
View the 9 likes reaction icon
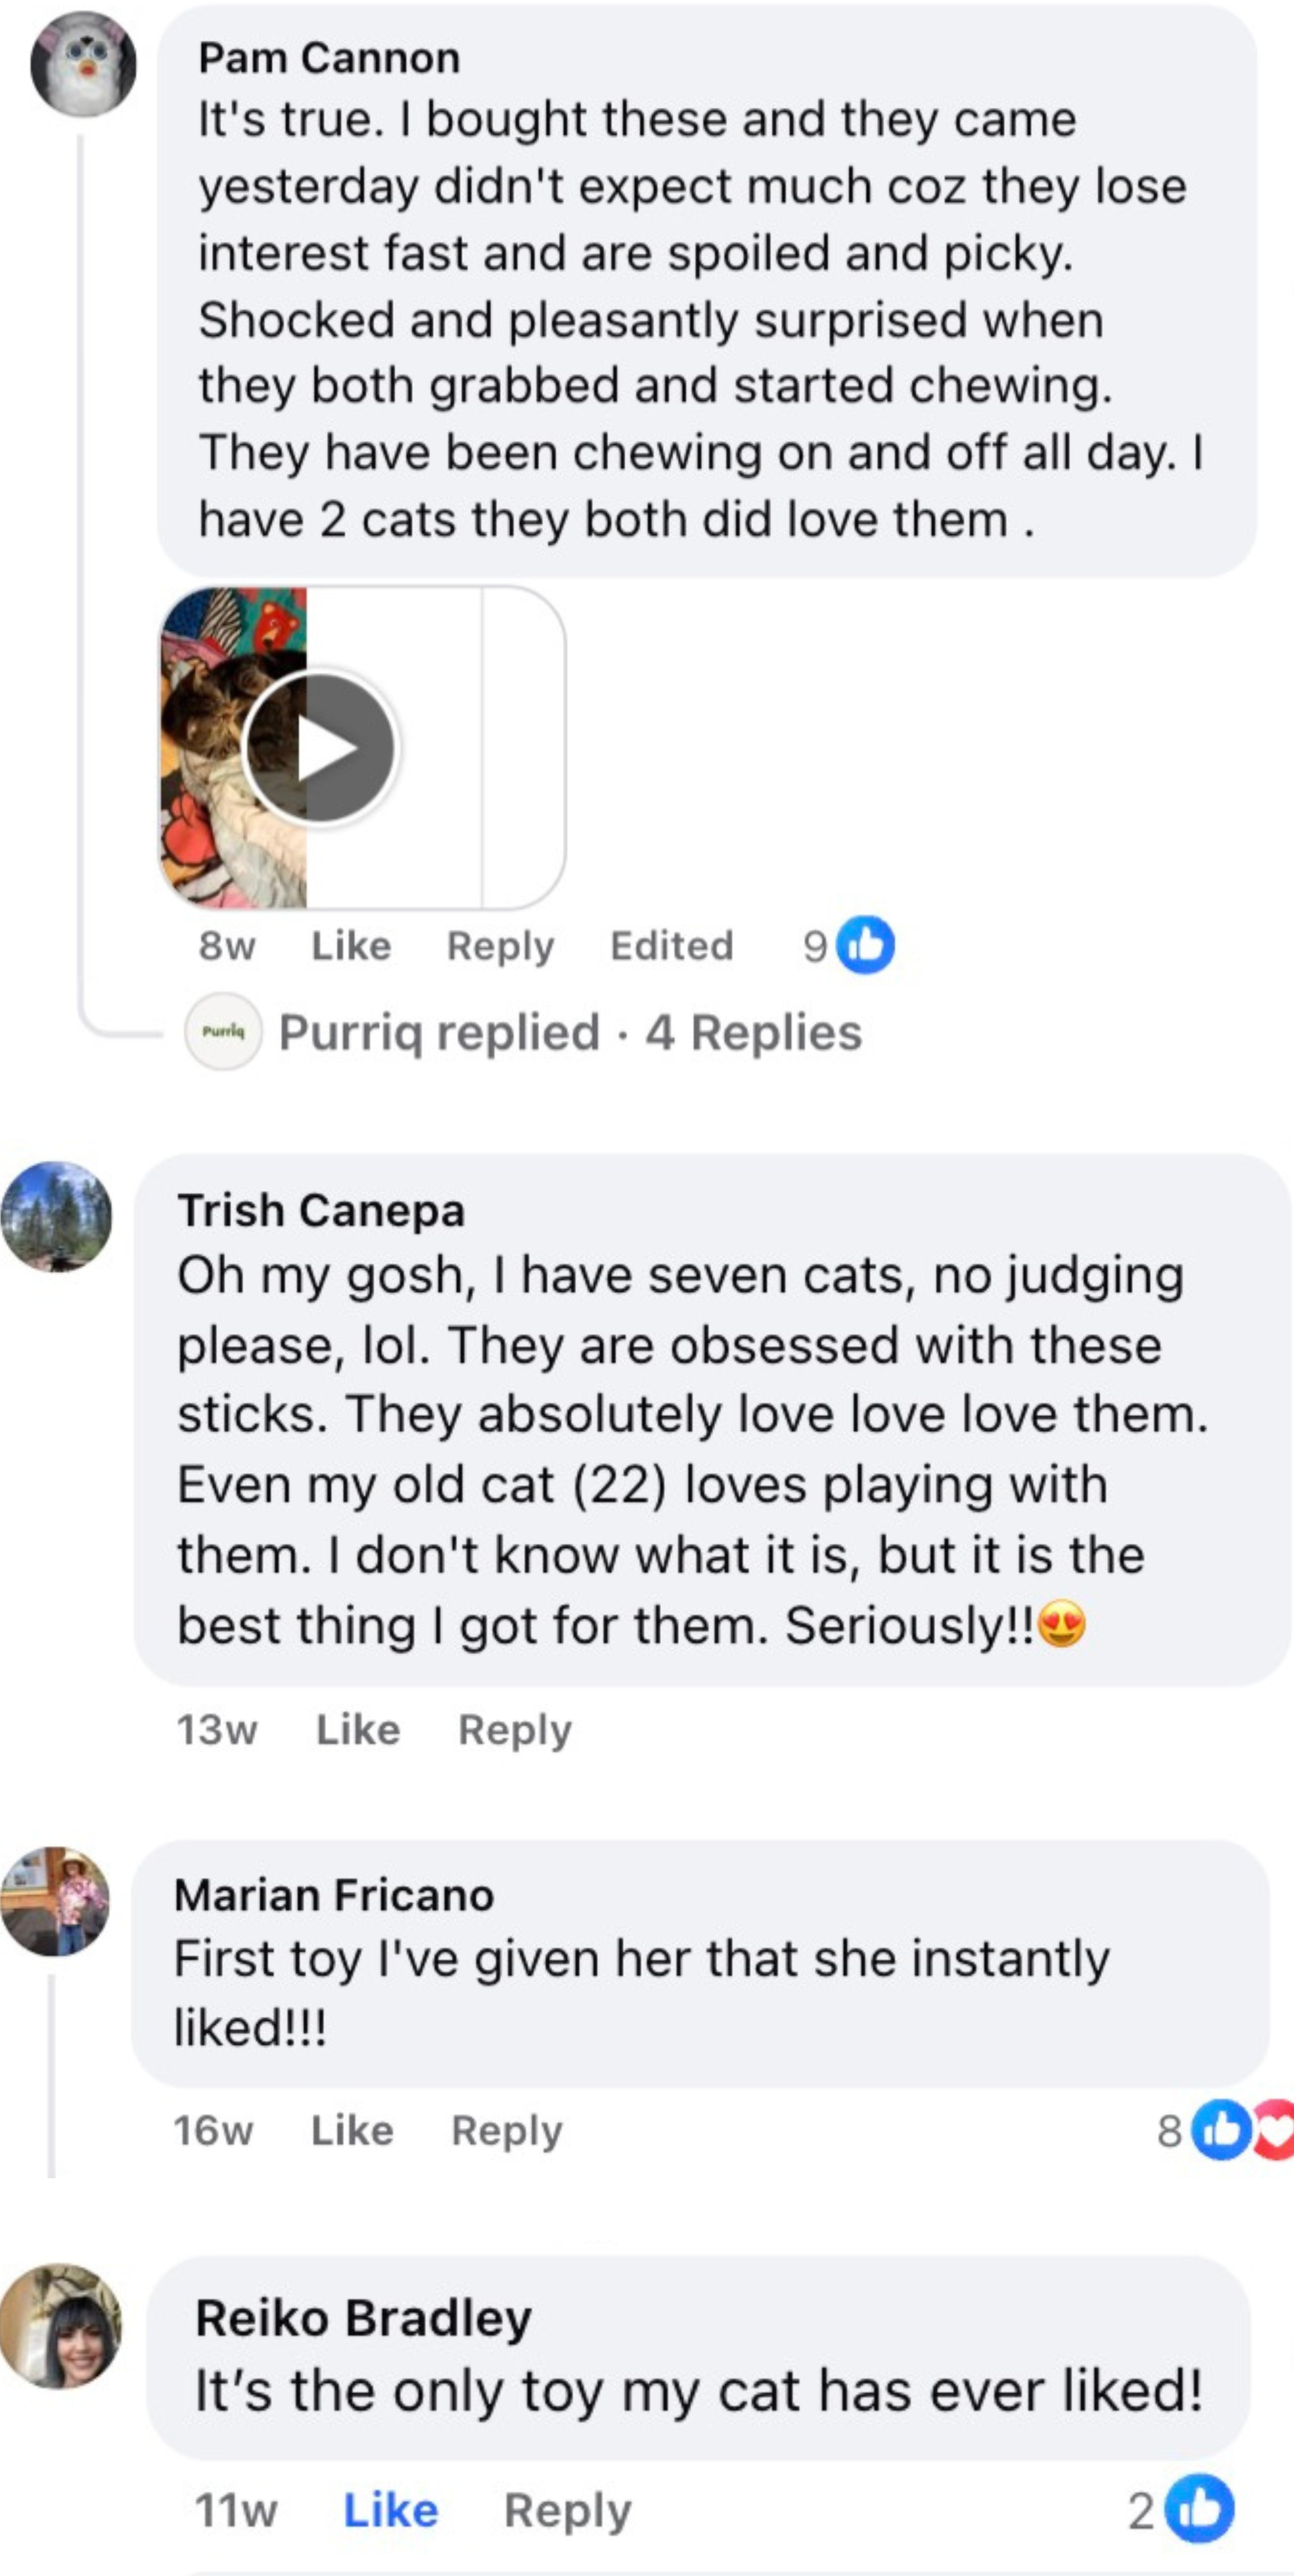(865, 945)
